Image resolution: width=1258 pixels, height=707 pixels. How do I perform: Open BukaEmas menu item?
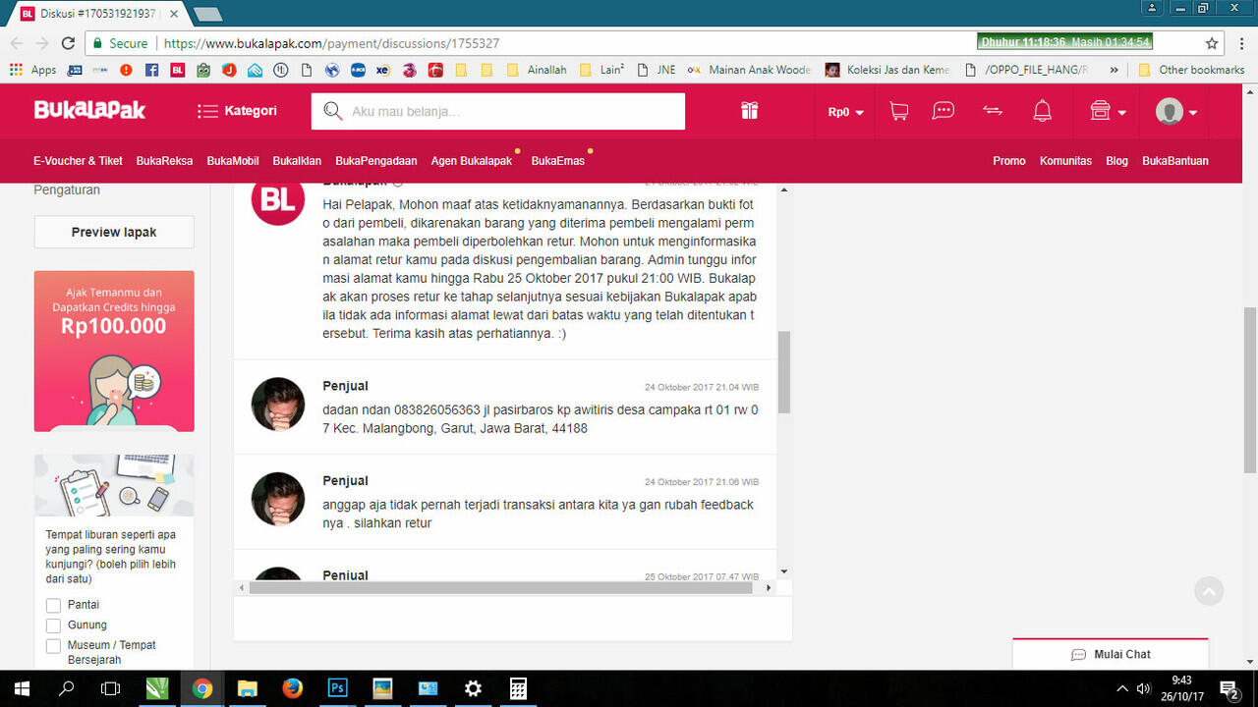(558, 161)
